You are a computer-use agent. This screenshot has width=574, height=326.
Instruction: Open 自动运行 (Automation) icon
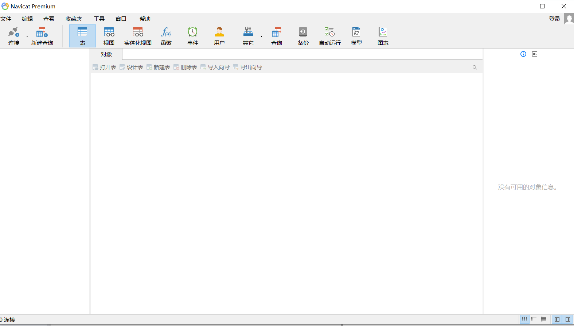(x=330, y=36)
